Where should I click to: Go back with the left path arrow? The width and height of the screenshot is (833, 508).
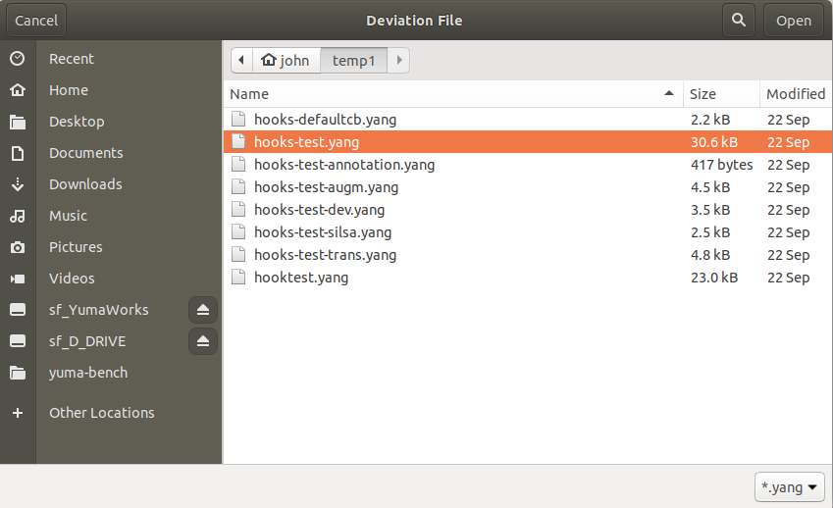[241, 60]
